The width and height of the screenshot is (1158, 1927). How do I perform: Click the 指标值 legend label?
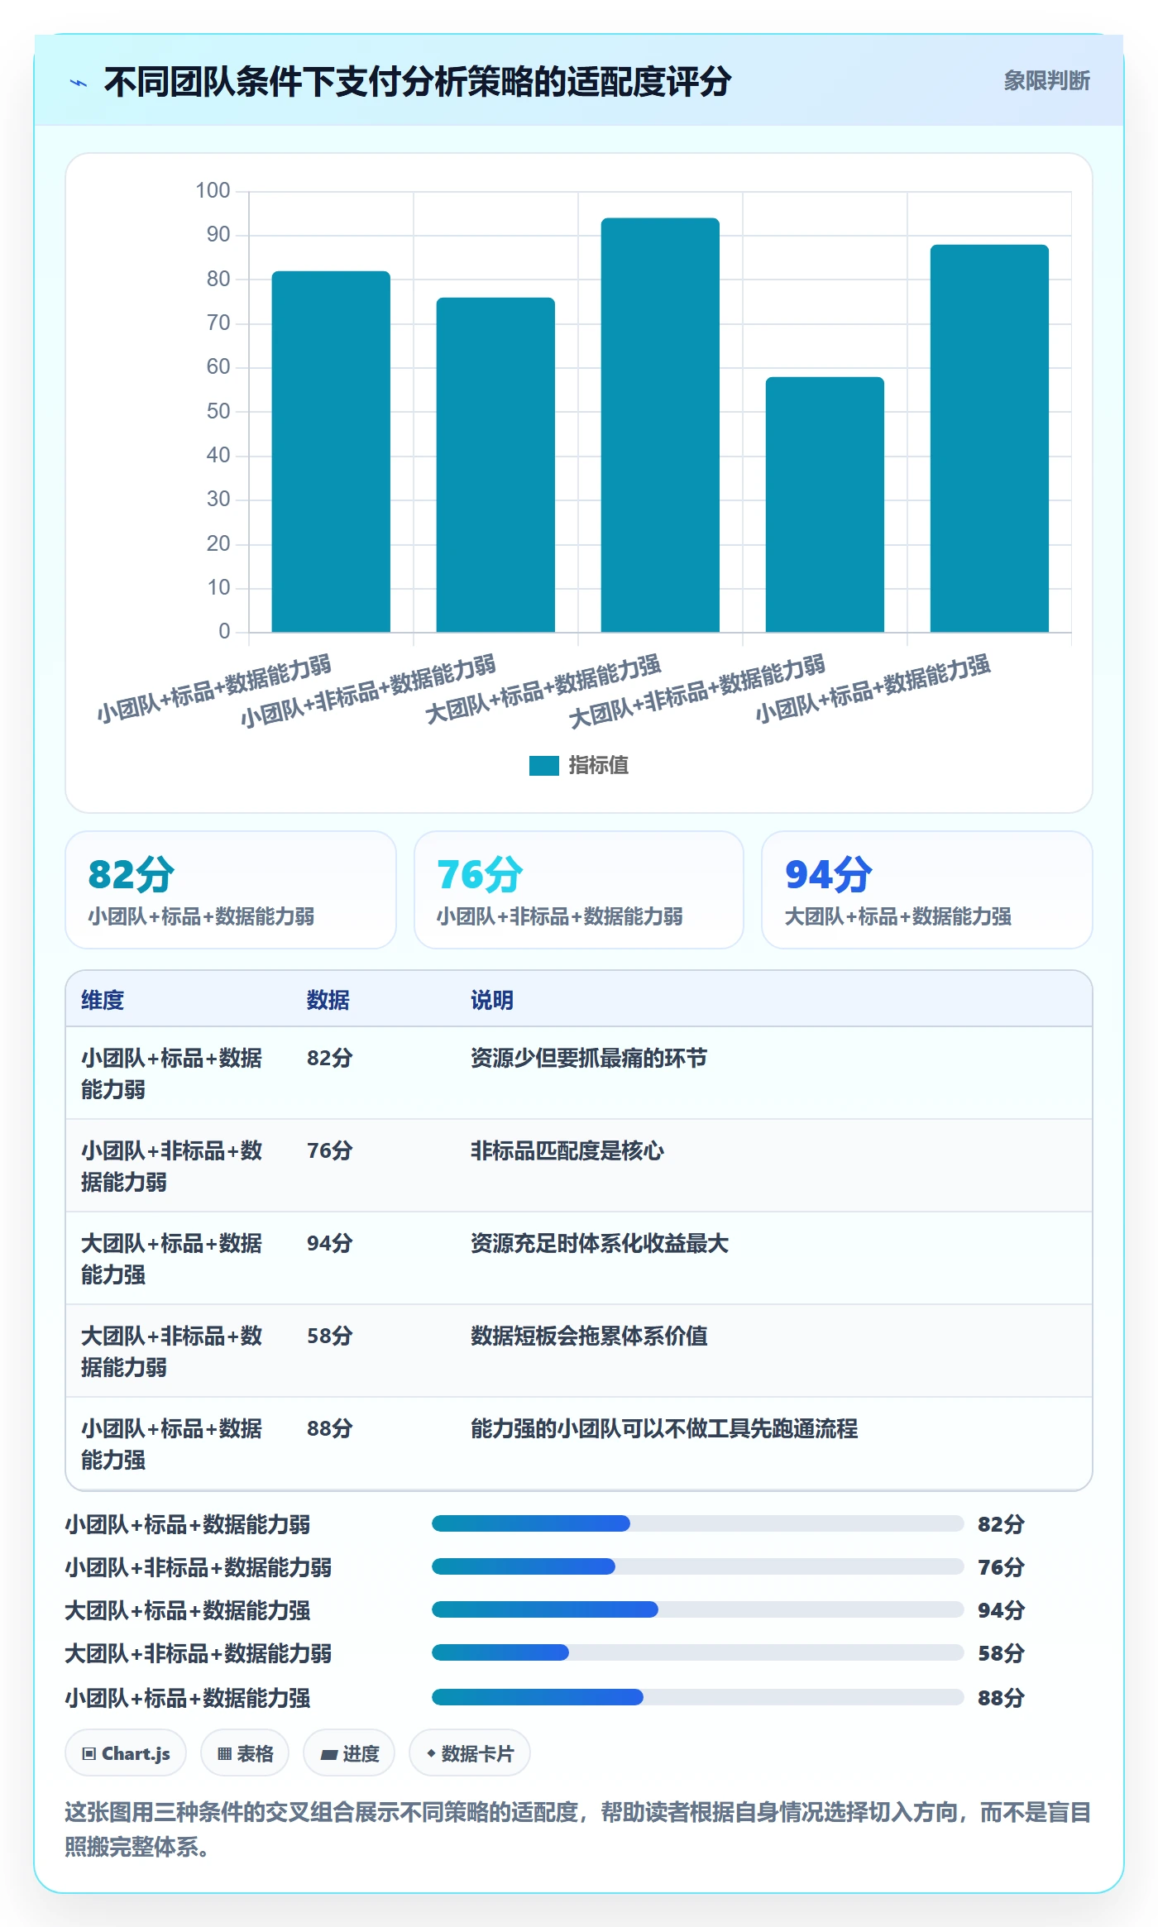(599, 766)
